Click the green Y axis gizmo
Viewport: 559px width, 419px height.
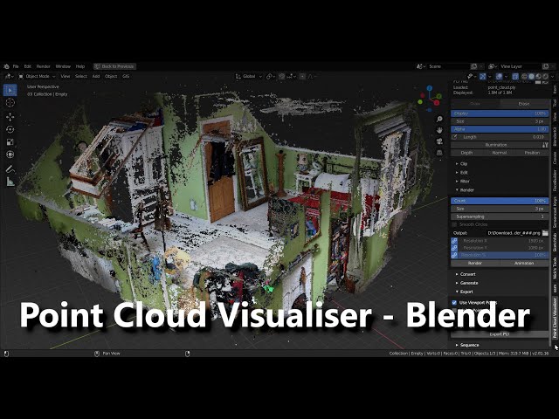(439, 96)
